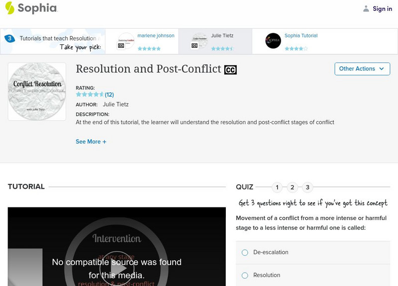Screen dimensions: 398x286
Task: Click the chevron in the Other Actions button
Action: (382, 69)
